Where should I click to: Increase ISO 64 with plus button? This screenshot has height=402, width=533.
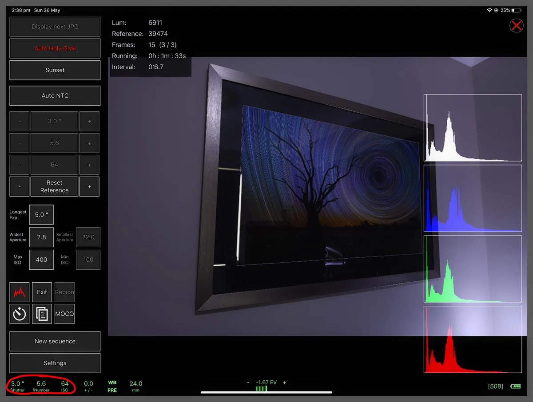(x=89, y=165)
